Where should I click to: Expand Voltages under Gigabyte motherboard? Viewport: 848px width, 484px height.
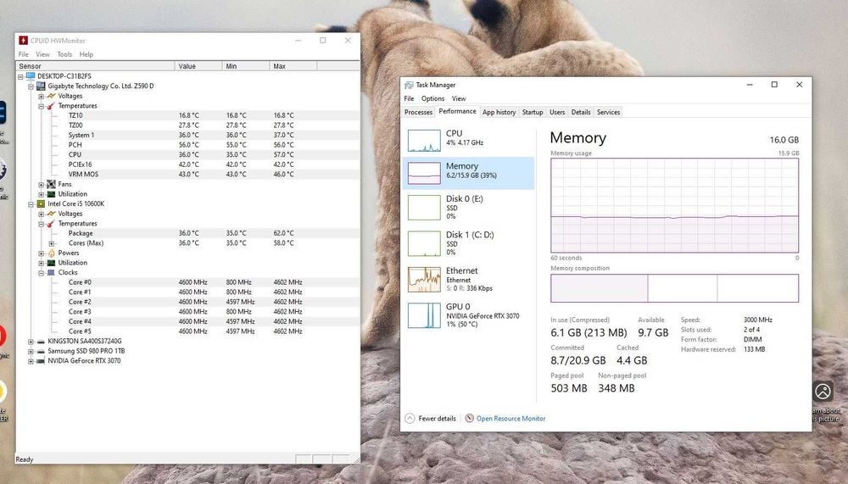pos(41,97)
